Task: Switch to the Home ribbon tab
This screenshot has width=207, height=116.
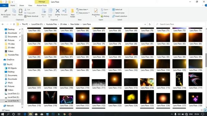Action: coord(13,5)
